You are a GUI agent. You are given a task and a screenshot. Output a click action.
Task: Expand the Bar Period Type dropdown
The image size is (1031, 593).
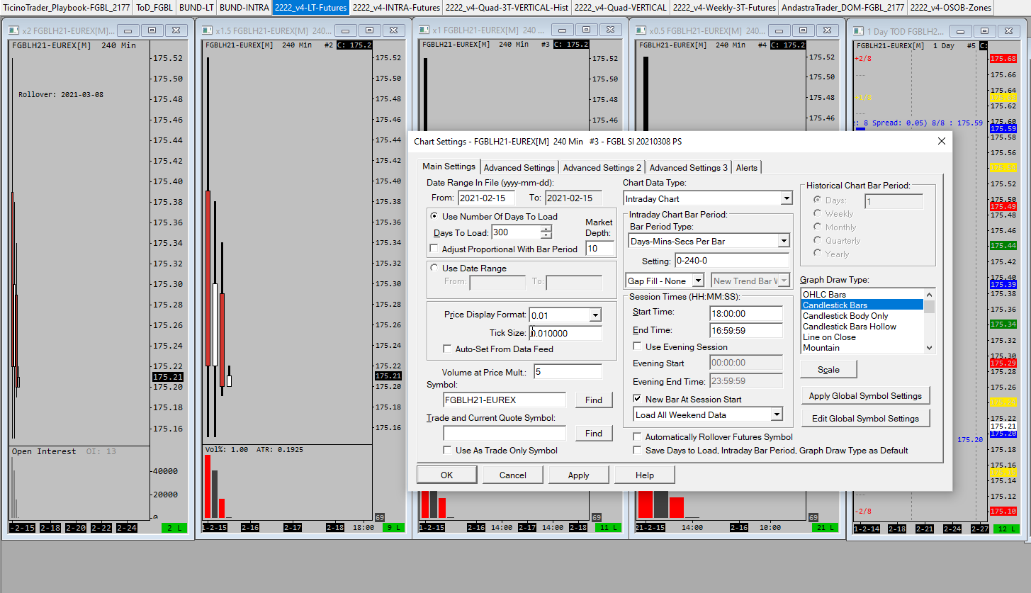[x=783, y=242]
